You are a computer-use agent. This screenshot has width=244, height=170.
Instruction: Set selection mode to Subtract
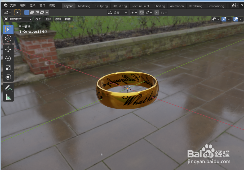(x=37, y=12)
